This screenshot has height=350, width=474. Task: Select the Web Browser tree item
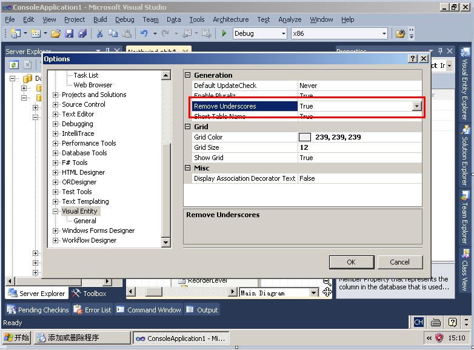tap(93, 85)
